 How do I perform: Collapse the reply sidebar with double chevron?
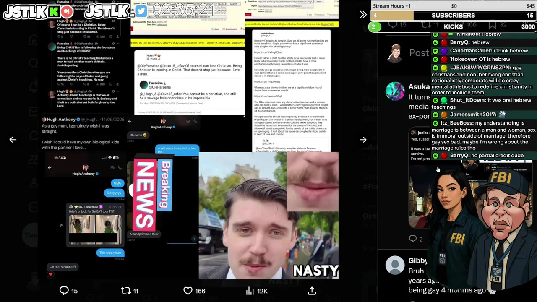(363, 15)
